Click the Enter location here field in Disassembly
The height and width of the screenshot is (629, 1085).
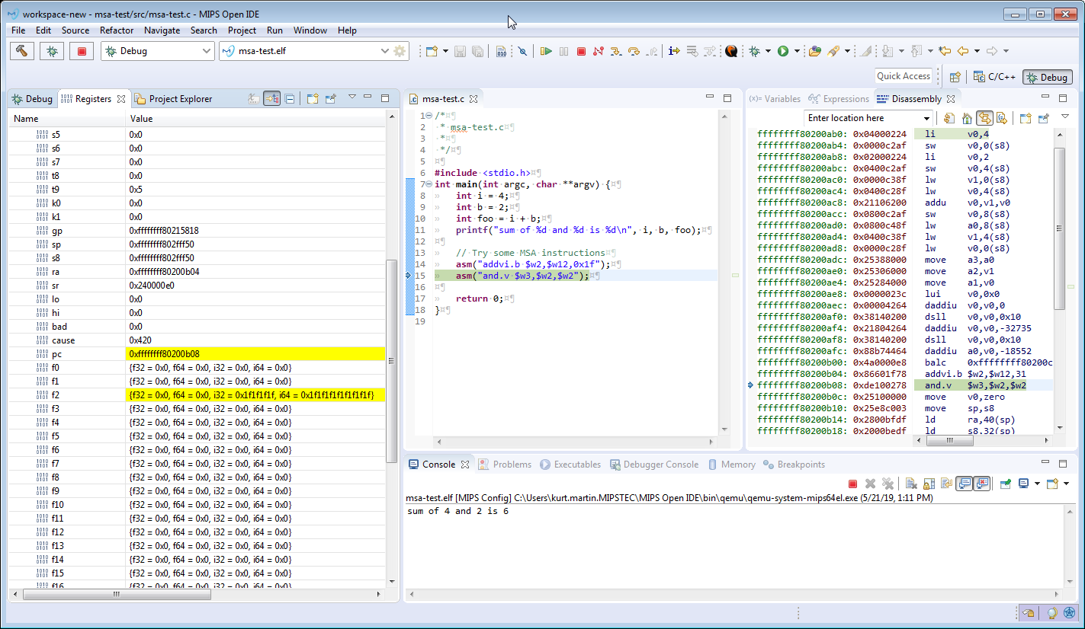[x=862, y=117]
